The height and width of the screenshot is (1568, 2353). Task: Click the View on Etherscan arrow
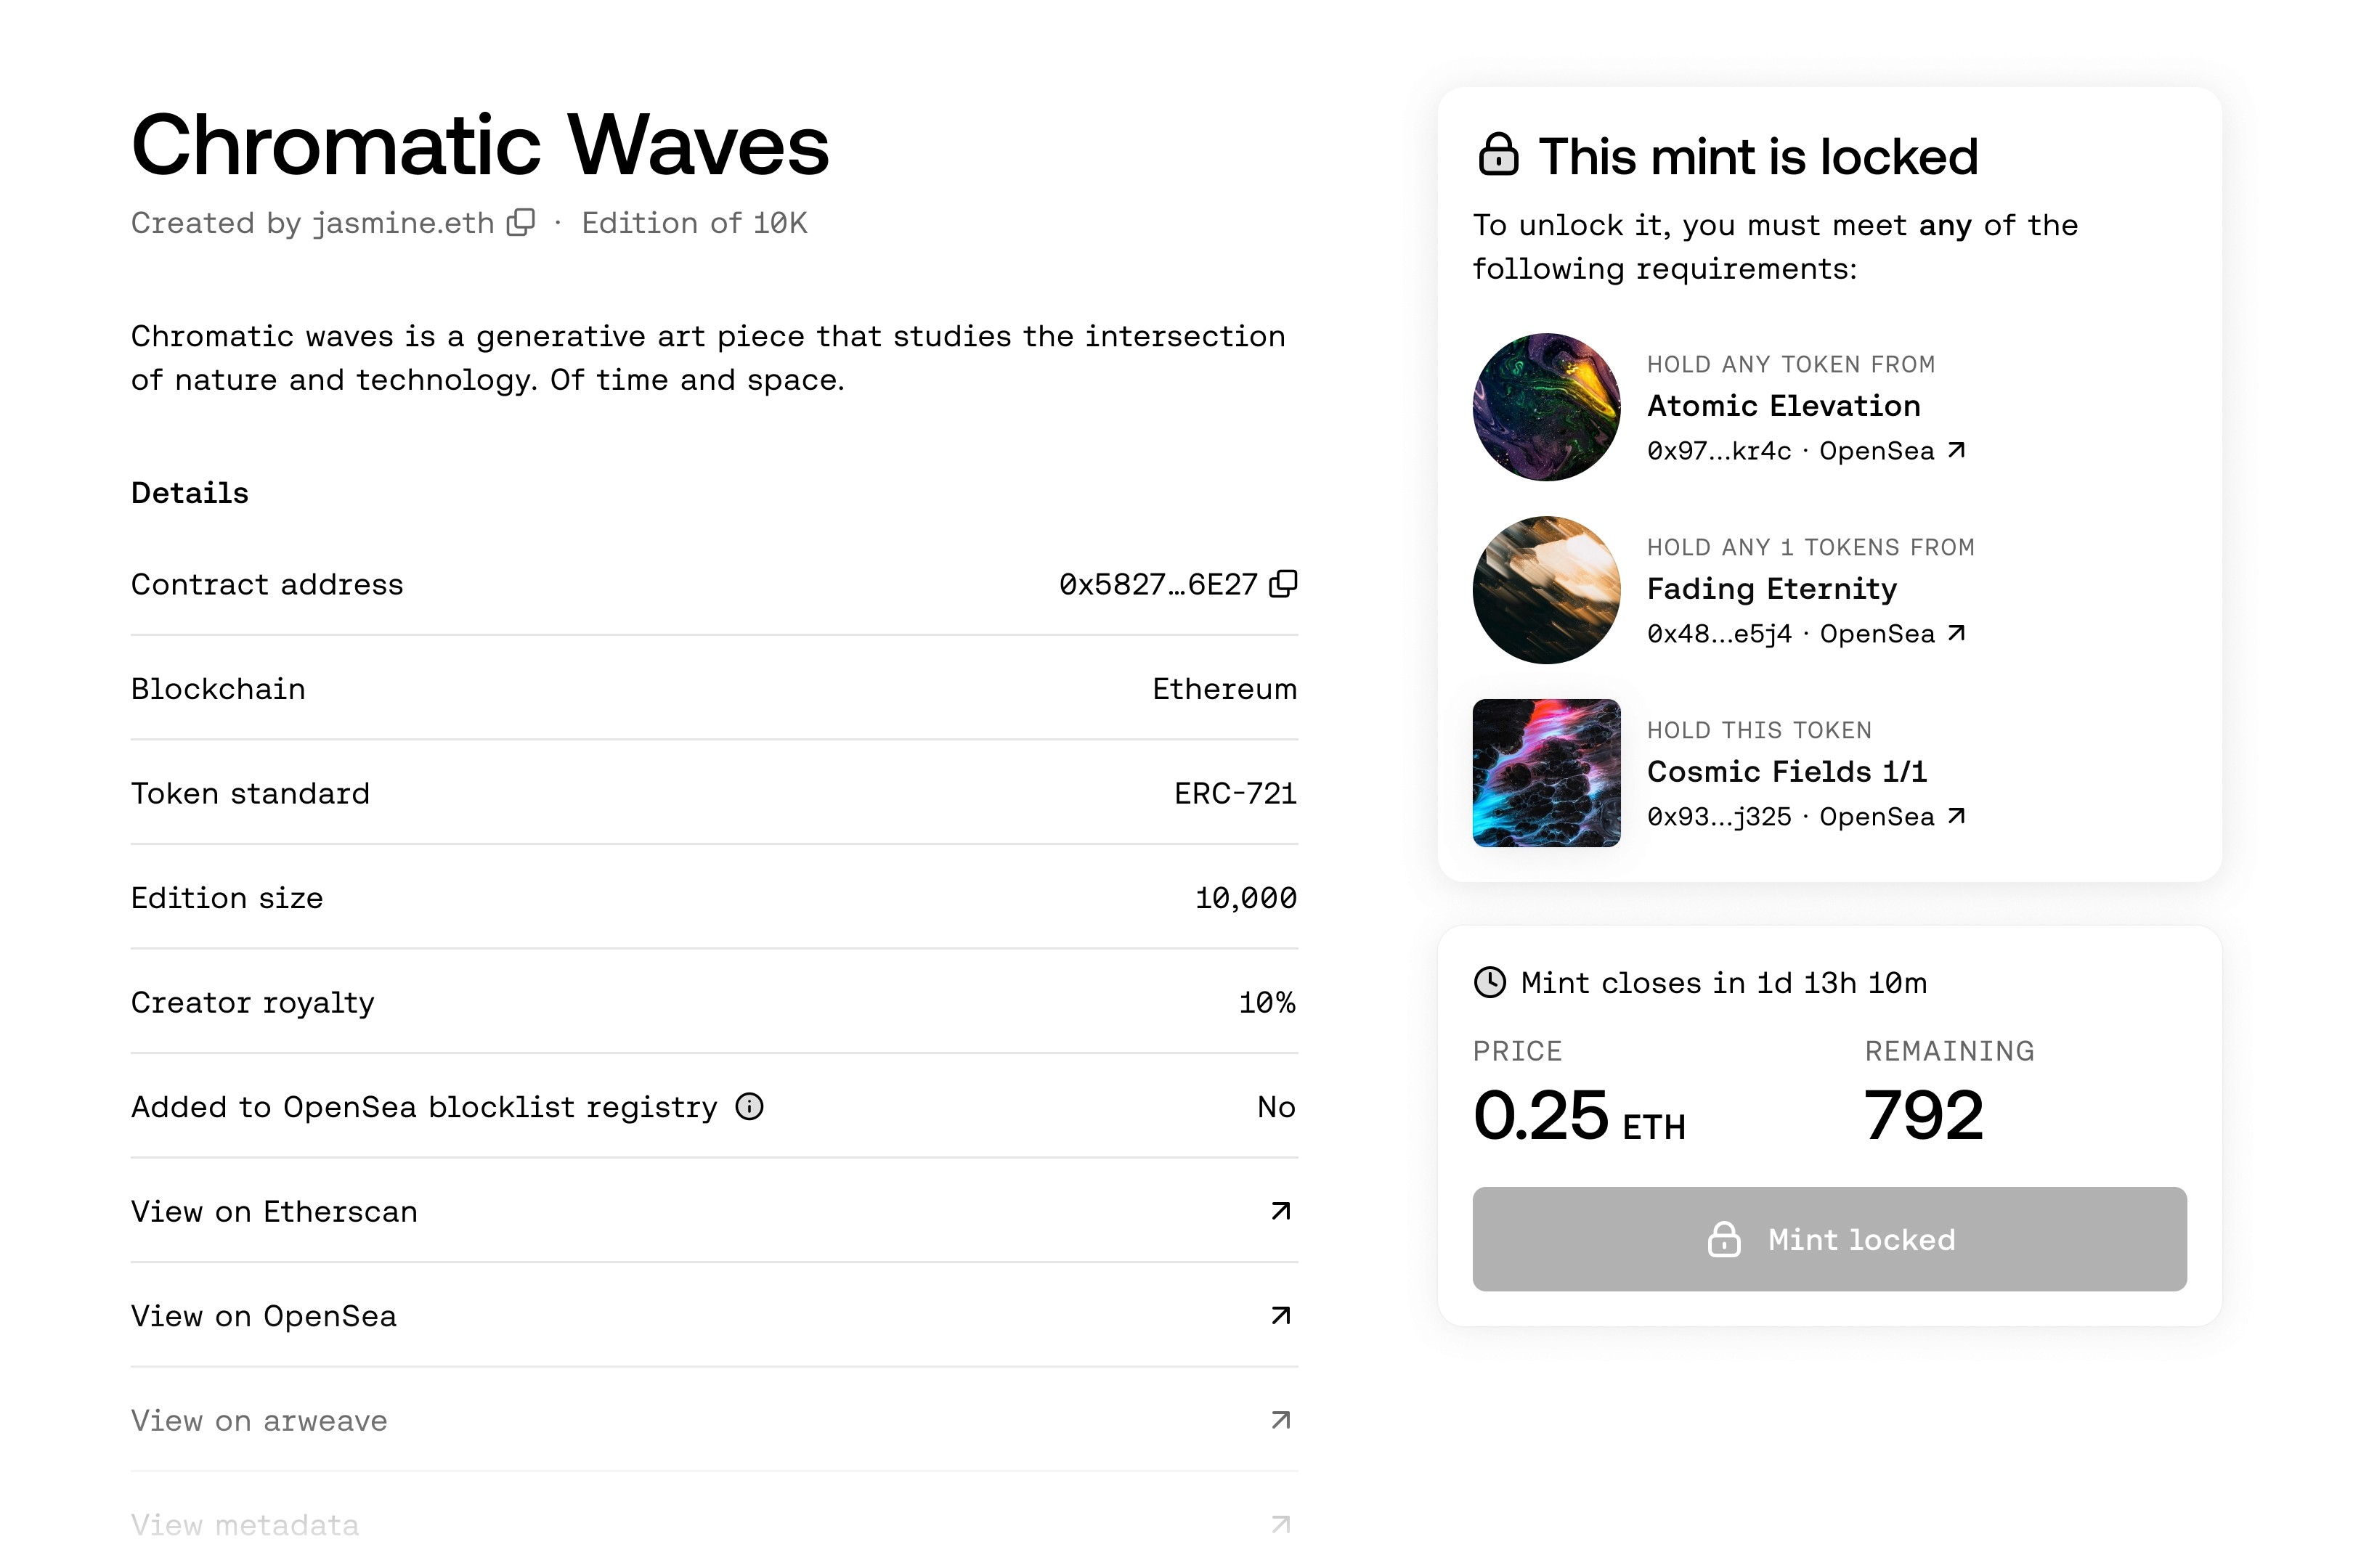1280,1211
